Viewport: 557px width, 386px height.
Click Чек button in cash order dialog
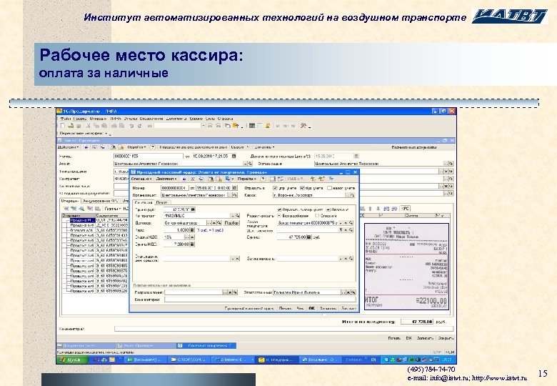300,309
